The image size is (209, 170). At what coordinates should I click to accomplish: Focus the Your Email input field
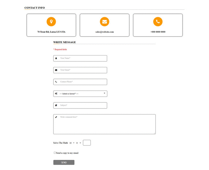80,70
